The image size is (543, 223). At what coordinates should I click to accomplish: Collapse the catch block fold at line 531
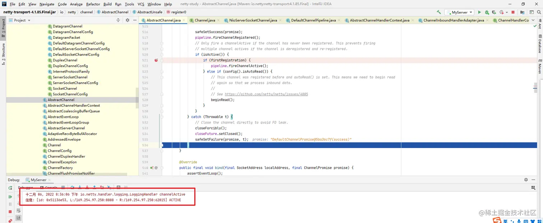(x=162, y=117)
